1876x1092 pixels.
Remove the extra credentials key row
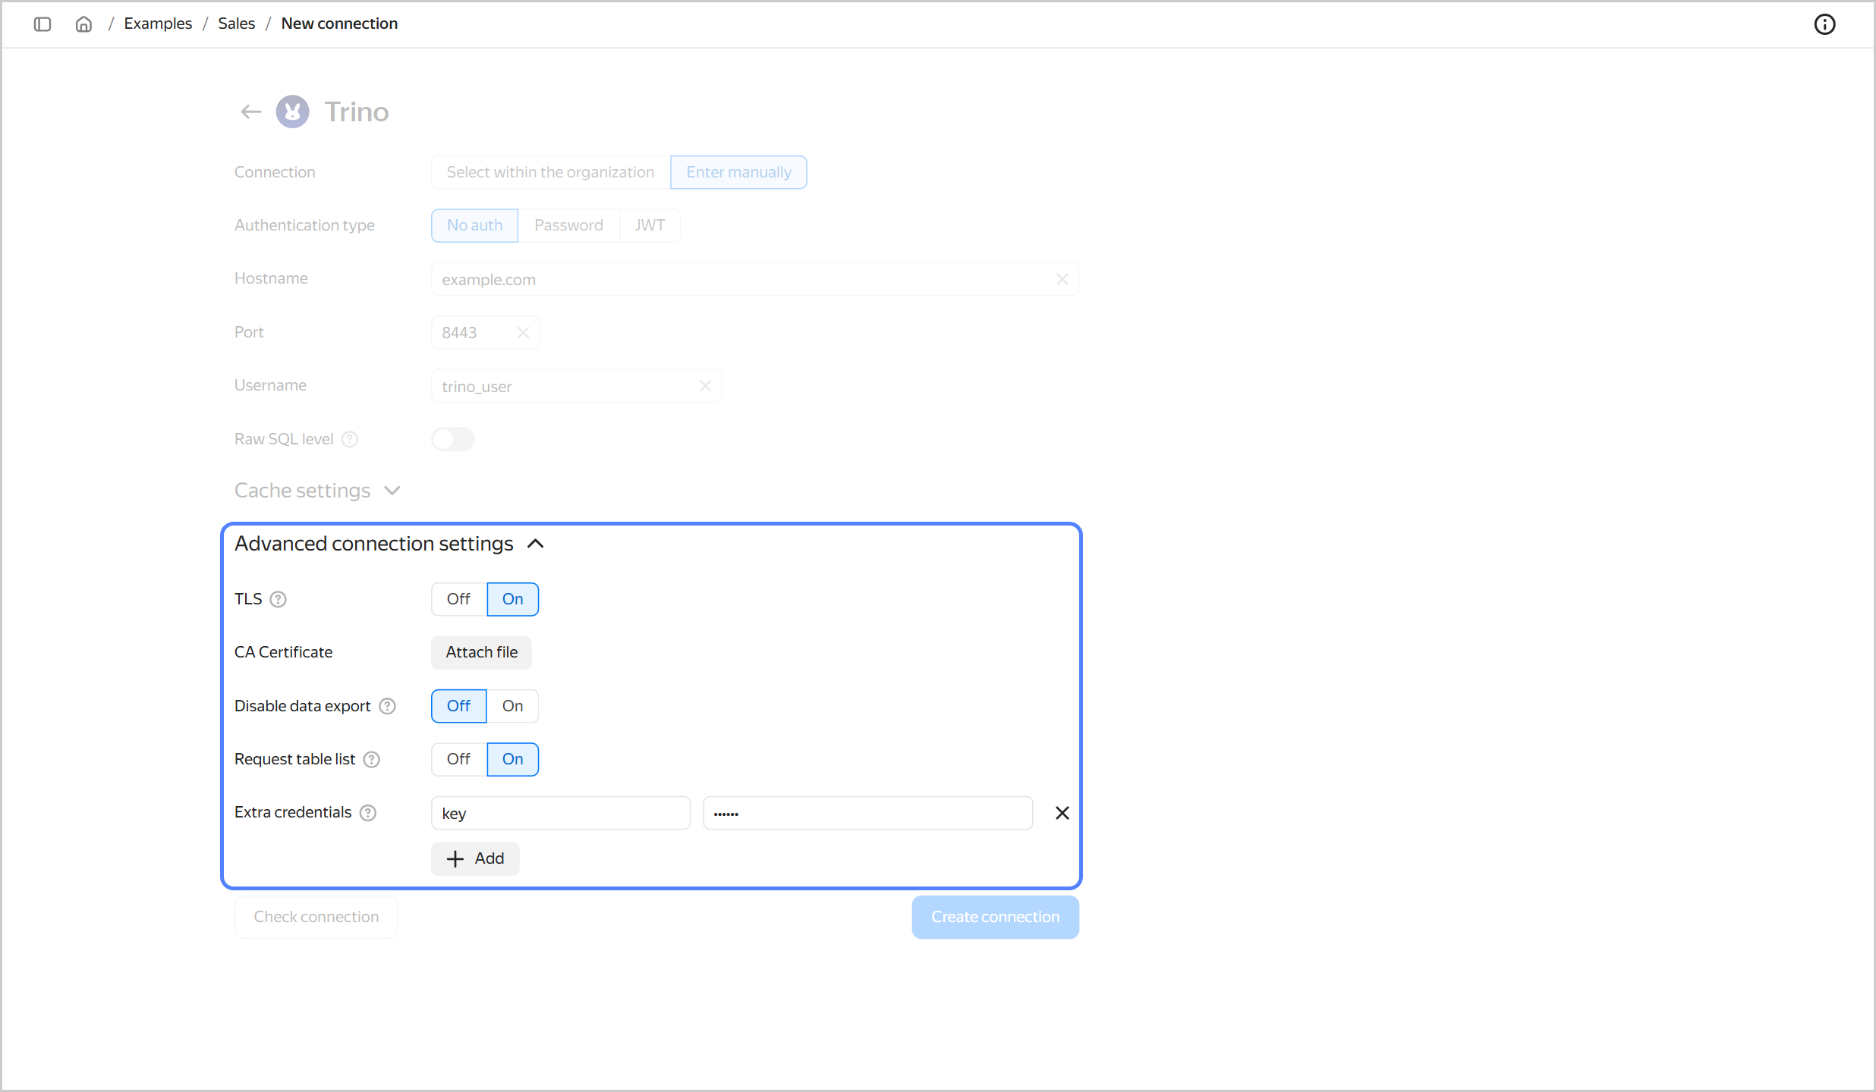click(1062, 813)
